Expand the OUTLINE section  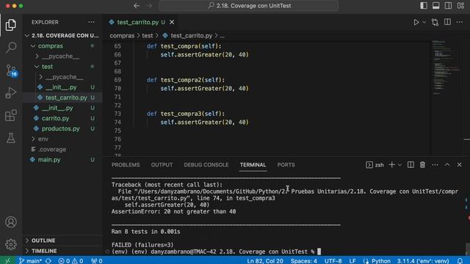(x=62, y=241)
